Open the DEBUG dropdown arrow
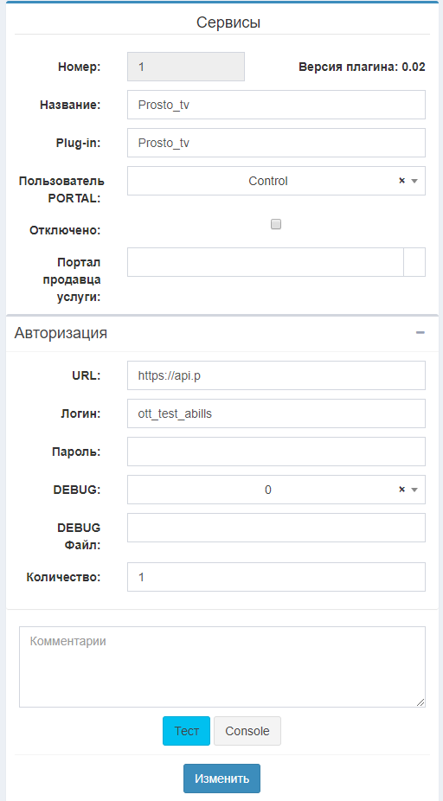Image resolution: width=443 pixels, height=801 pixels. (x=414, y=490)
